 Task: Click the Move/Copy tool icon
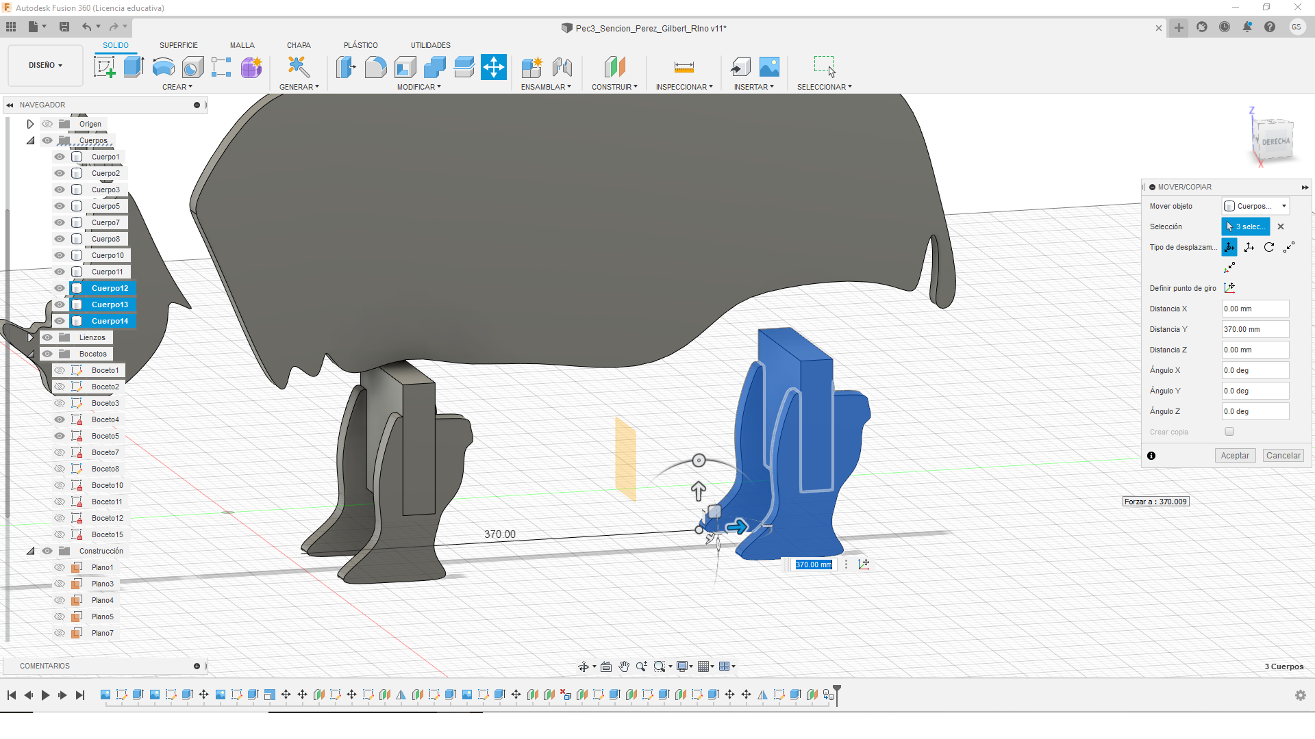tap(493, 67)
